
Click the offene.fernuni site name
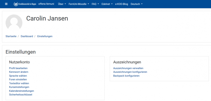click(46, 4)
